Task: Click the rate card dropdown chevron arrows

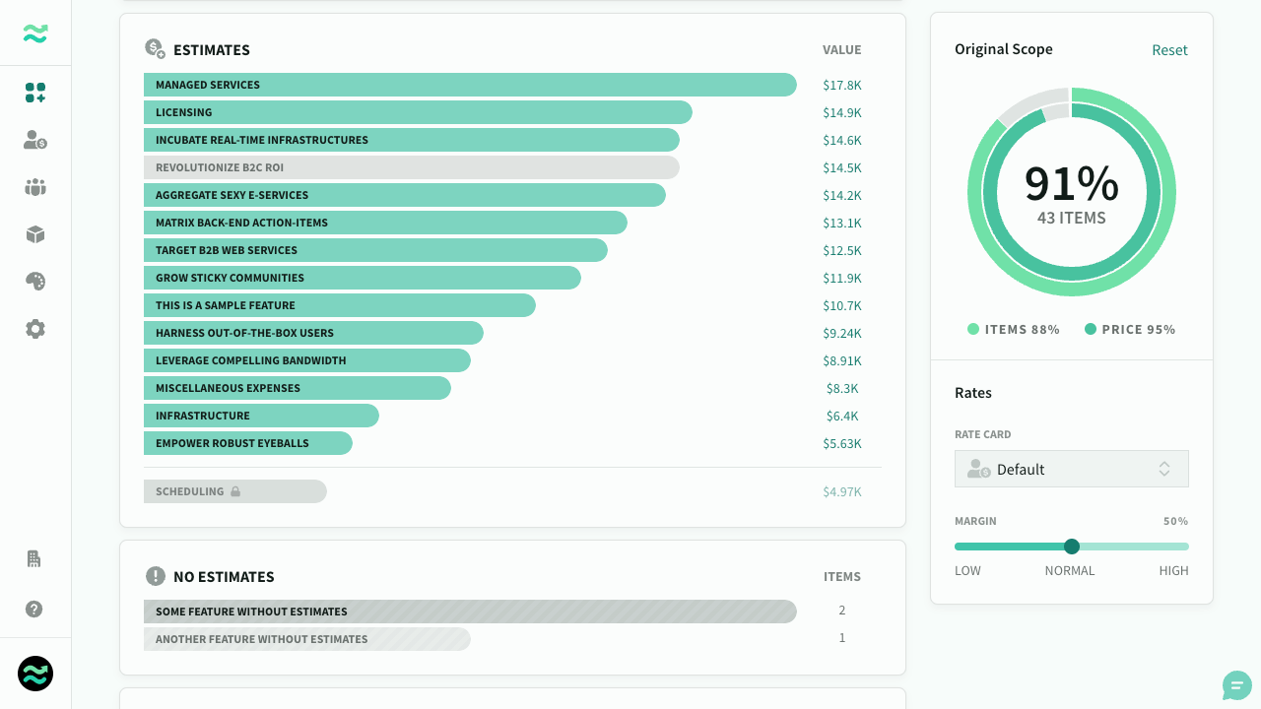Action: 1164,469
